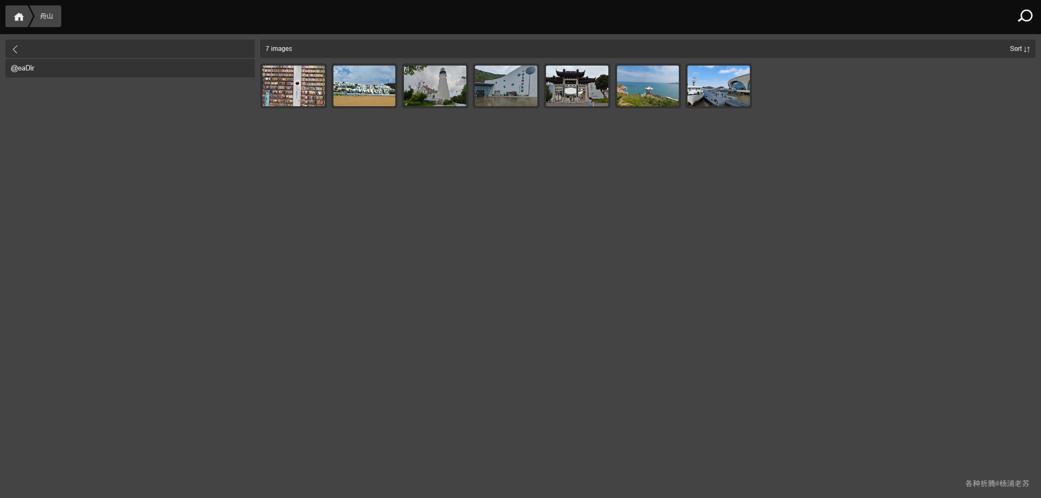Screen dimensions: 1041x498
Task: Open the @eaDir folder entry
Action: [x=130, y=68]
